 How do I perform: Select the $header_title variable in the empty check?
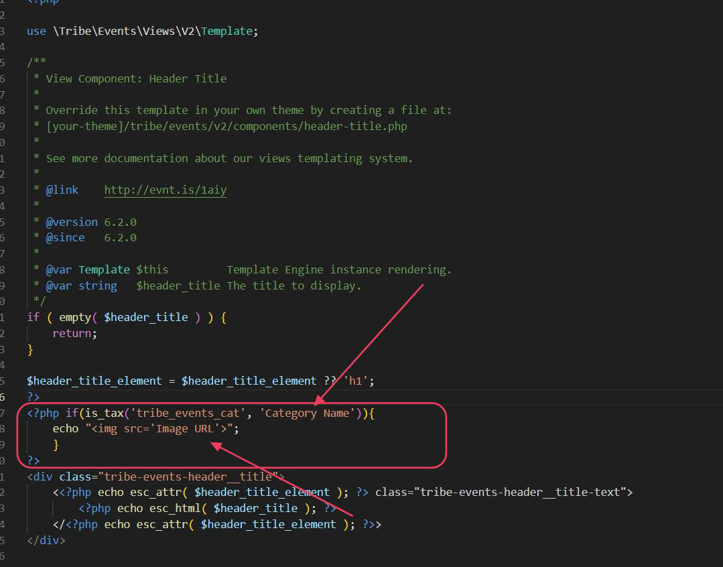(146, 316)
